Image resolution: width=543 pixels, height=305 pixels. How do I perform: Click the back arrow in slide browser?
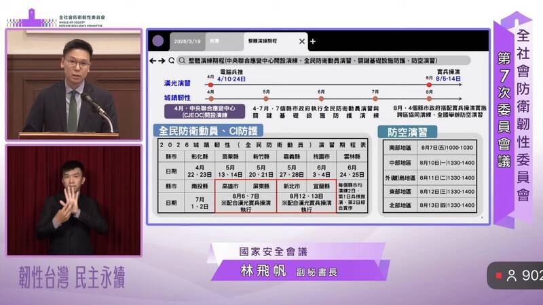coord(151,60)
